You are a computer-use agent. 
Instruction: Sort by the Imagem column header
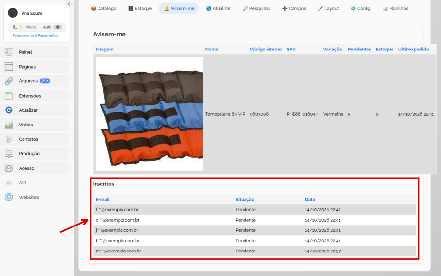(105, 49)
